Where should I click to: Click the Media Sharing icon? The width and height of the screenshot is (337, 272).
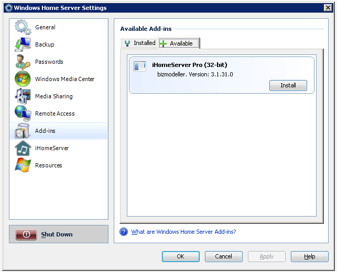click(x=23, y=96)
